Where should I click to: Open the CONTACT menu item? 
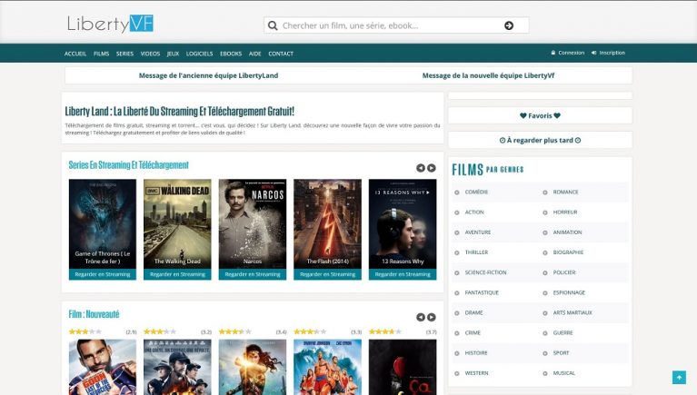tap(281, 54)
